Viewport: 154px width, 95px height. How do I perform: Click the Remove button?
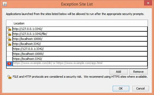138,72
